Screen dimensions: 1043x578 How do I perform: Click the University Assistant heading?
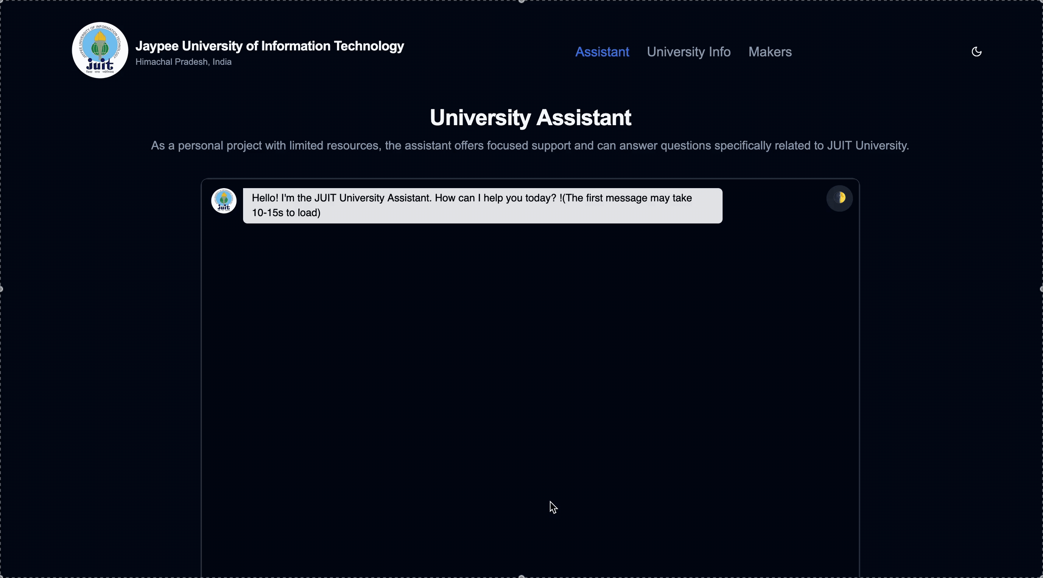[x=530, y=118]
